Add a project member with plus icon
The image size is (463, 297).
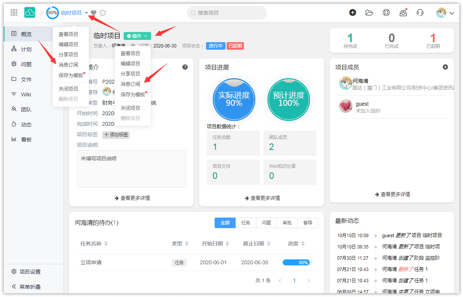coord(445,67)
